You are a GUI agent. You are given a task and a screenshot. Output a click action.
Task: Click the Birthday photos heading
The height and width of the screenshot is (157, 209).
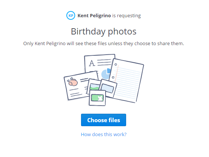(103, 32)
